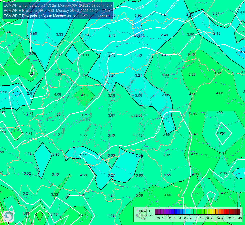Click the 4.46 temperature value
The width and height of the screenshot is (245, 225).
165,55
